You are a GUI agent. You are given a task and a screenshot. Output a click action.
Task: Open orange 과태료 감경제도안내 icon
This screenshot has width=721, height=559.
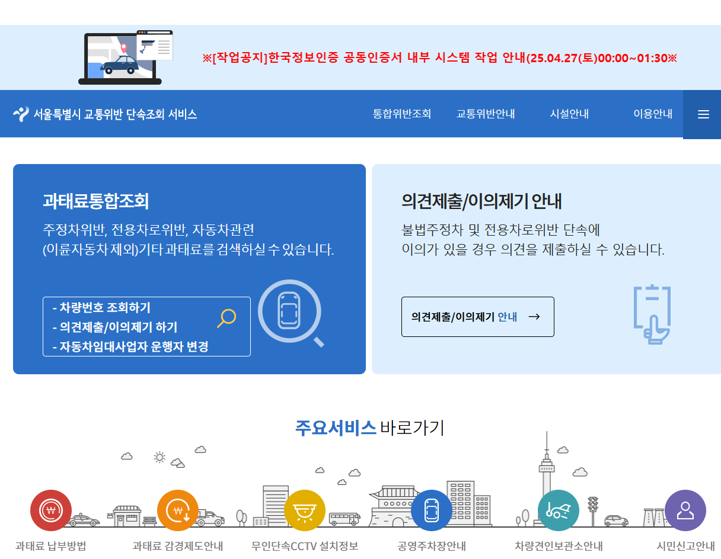178,510
